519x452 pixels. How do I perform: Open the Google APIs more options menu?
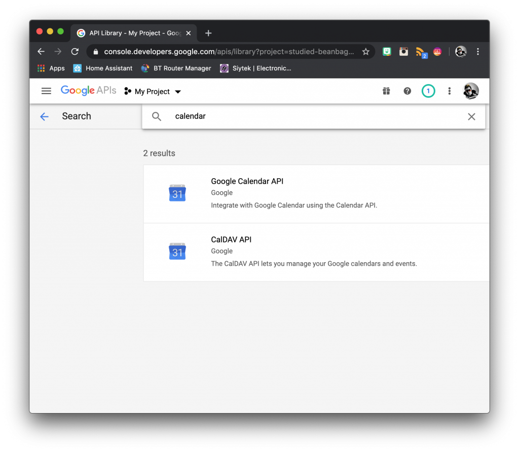coord(449,91)
